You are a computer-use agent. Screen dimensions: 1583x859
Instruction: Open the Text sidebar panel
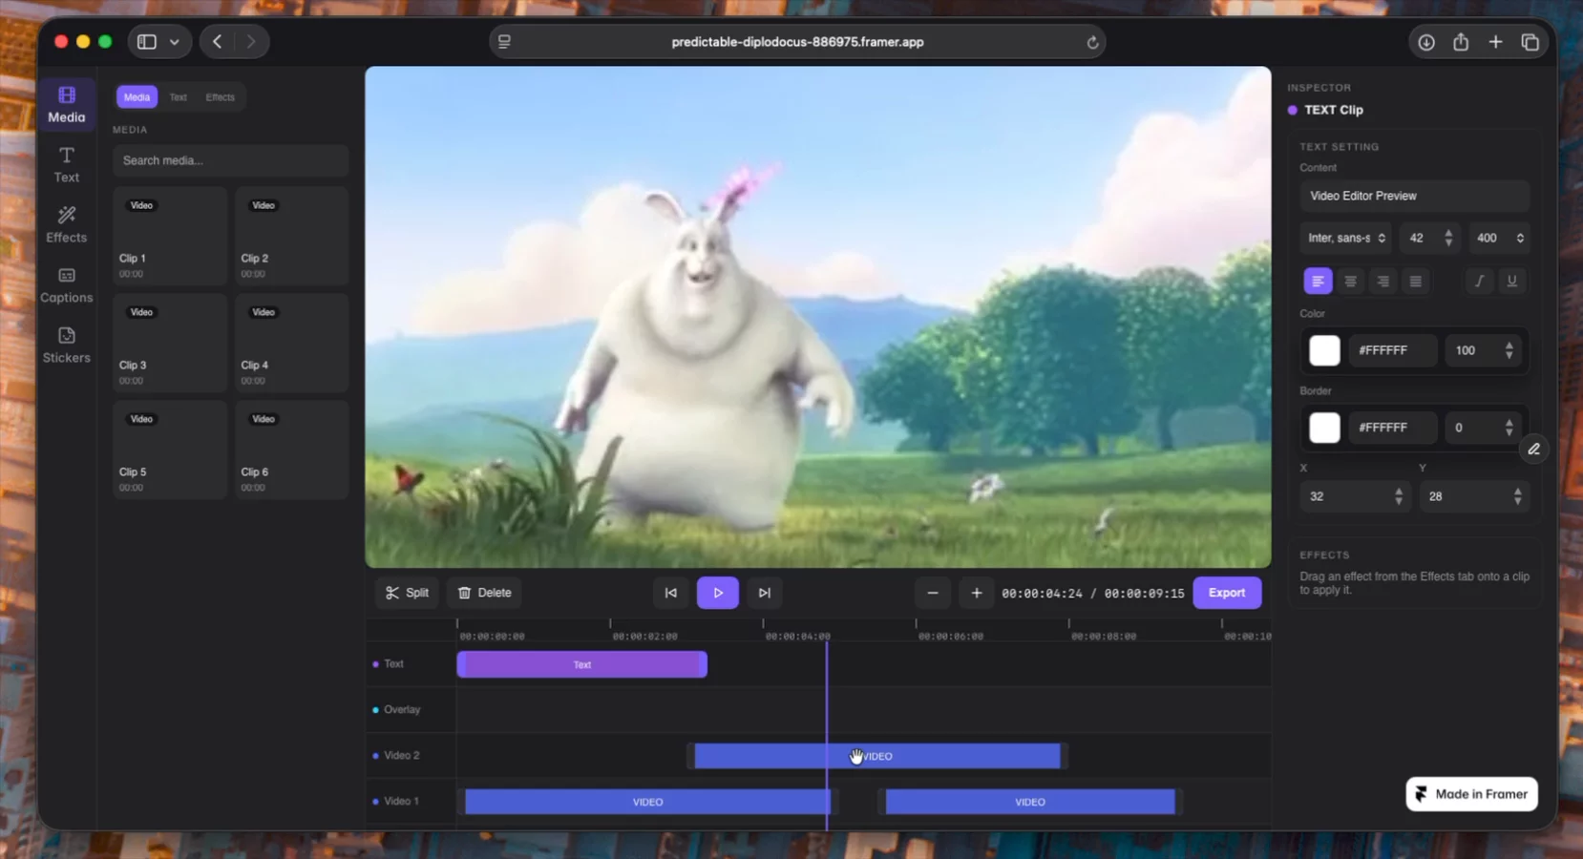[x=67, y=165]
